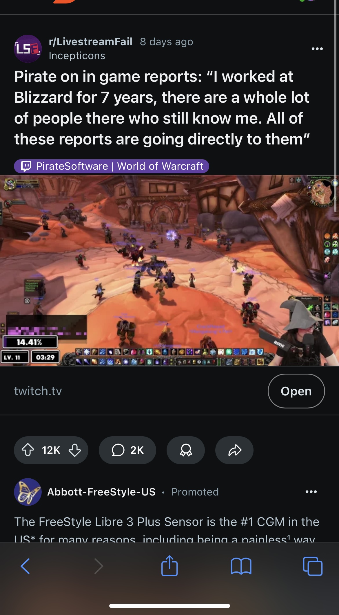Open Safari bookmarks book icon

point(241,566)
